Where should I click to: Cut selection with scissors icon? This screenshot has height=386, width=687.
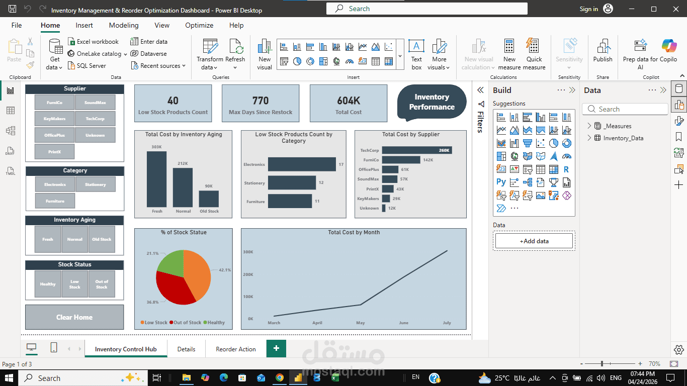30,42
